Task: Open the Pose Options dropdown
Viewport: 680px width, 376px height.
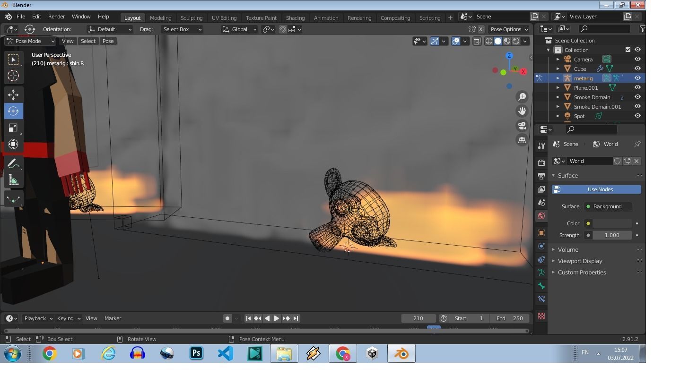Action: (x=509, y=29)
